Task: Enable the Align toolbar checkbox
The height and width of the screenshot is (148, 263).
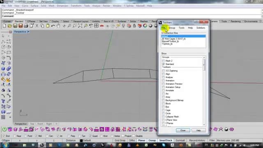Action: (164, 74)
